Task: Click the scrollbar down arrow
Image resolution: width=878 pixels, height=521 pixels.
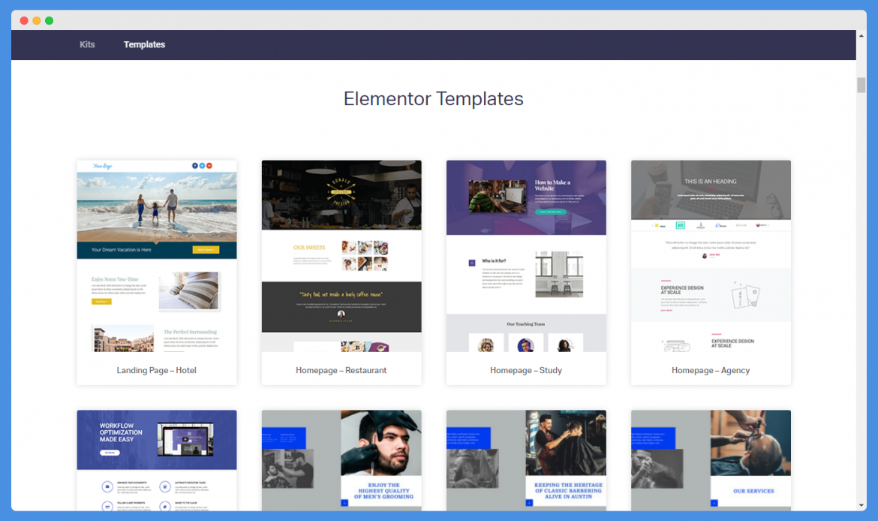Action: pos(861,505)
